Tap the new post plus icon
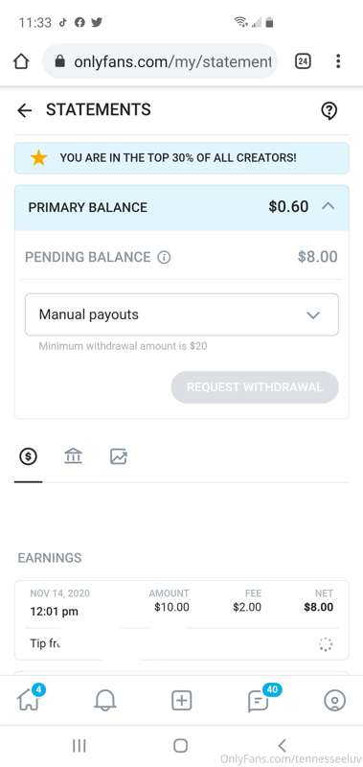Viewport: 363px width, 767px height. pyautogui.click(x=181, y=701)
